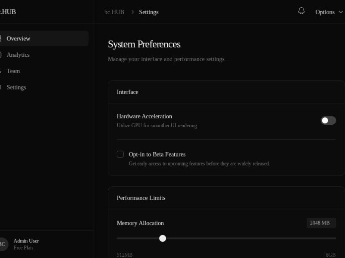Viewport: 345px width, 258px height.
Task: Click the breadcrumb separator chevron
Action: click(x=132, y=12)
